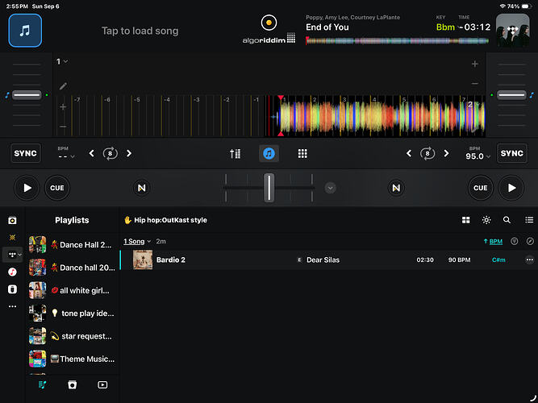The image size is (538, 403).
Task: Search the library
Action: pos(507,220)
